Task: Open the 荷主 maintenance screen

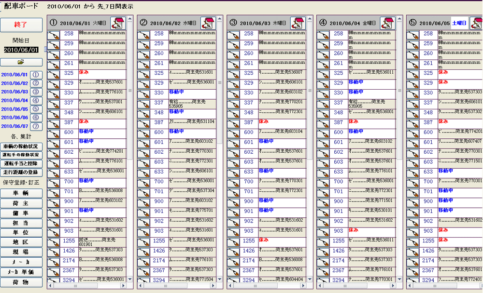Action: pos(21,203)
